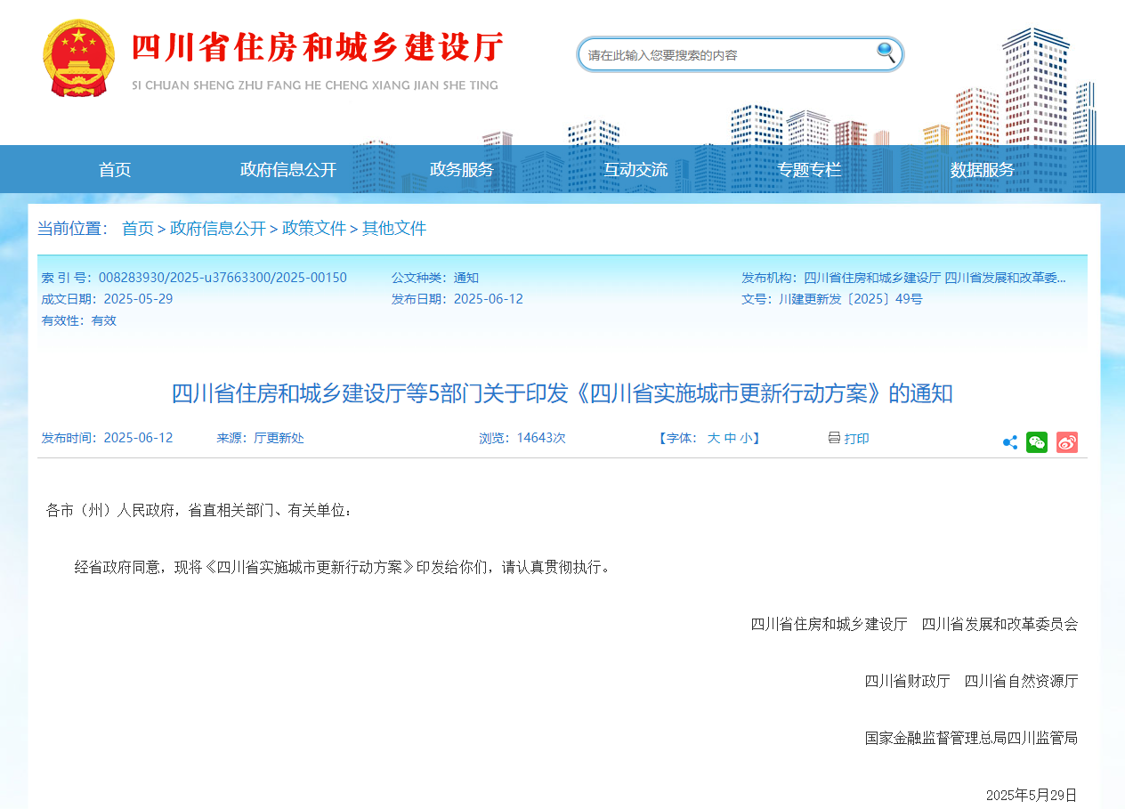The width and height of the screenshot is (1125, 809).
Task: Open the 专题专栏 navigation item
Action: tap(809, 170)
